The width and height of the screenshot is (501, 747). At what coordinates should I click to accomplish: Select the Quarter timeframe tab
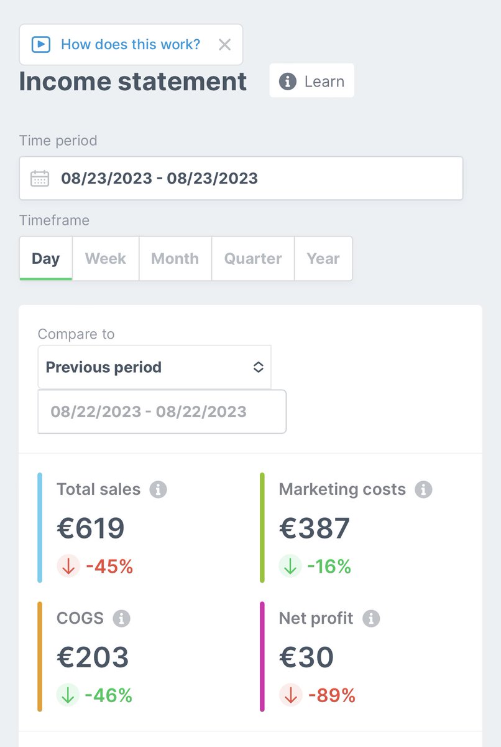(x=253, y=258)
